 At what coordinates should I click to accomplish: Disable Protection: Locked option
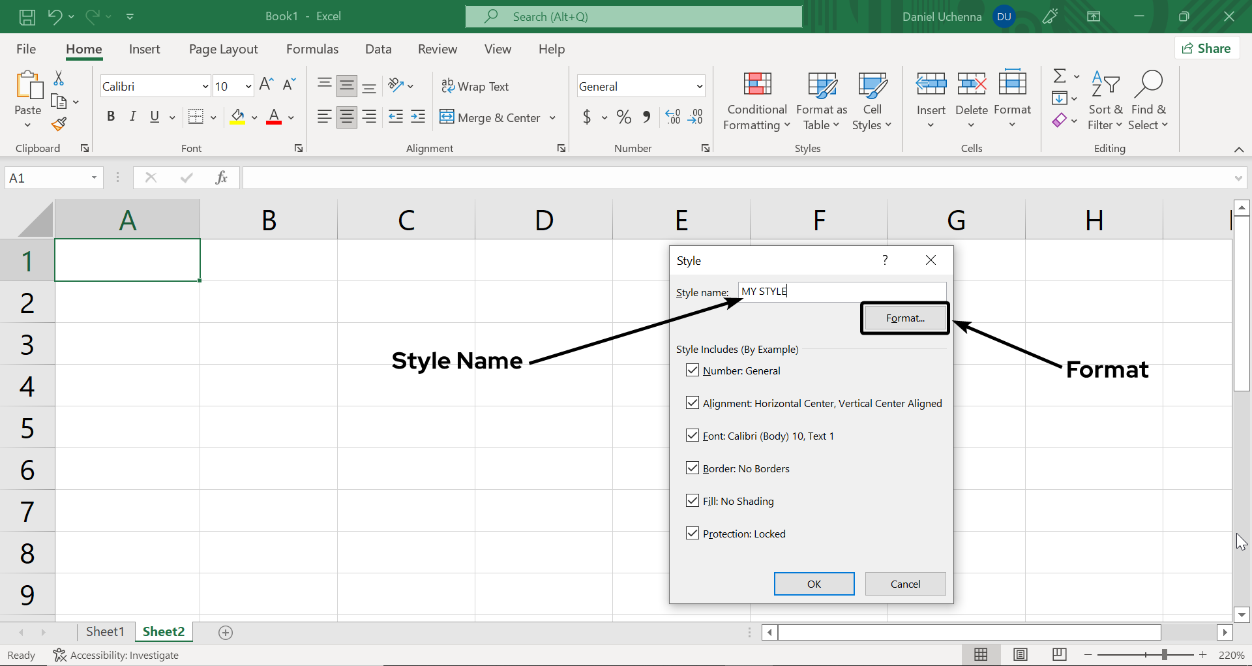693,533
